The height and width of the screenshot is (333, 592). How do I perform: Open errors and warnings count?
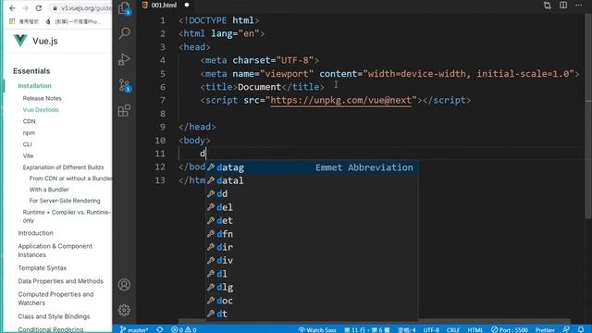point(183,329)
